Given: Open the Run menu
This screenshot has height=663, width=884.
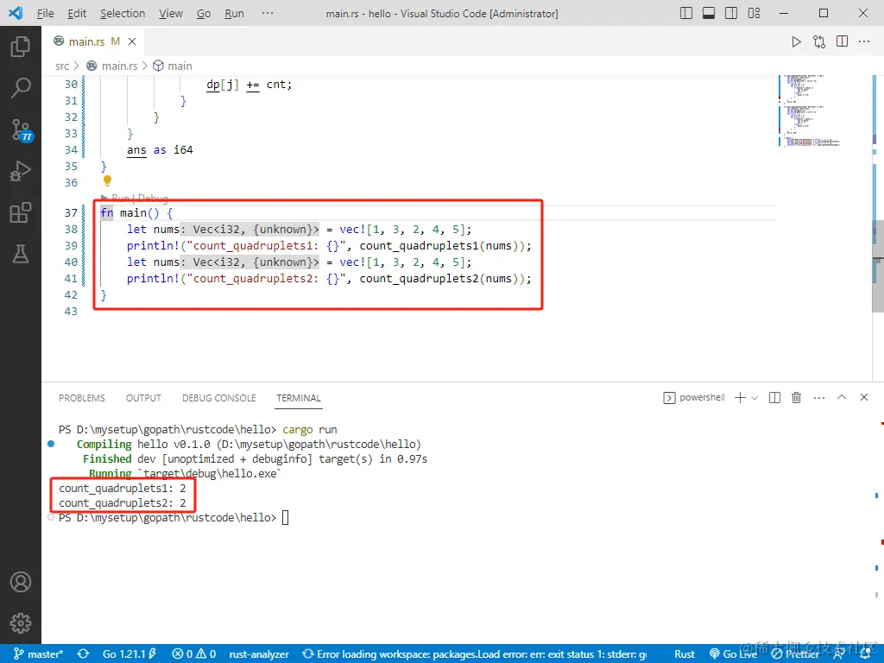Looking at the screenshot, I should point(234,14).
